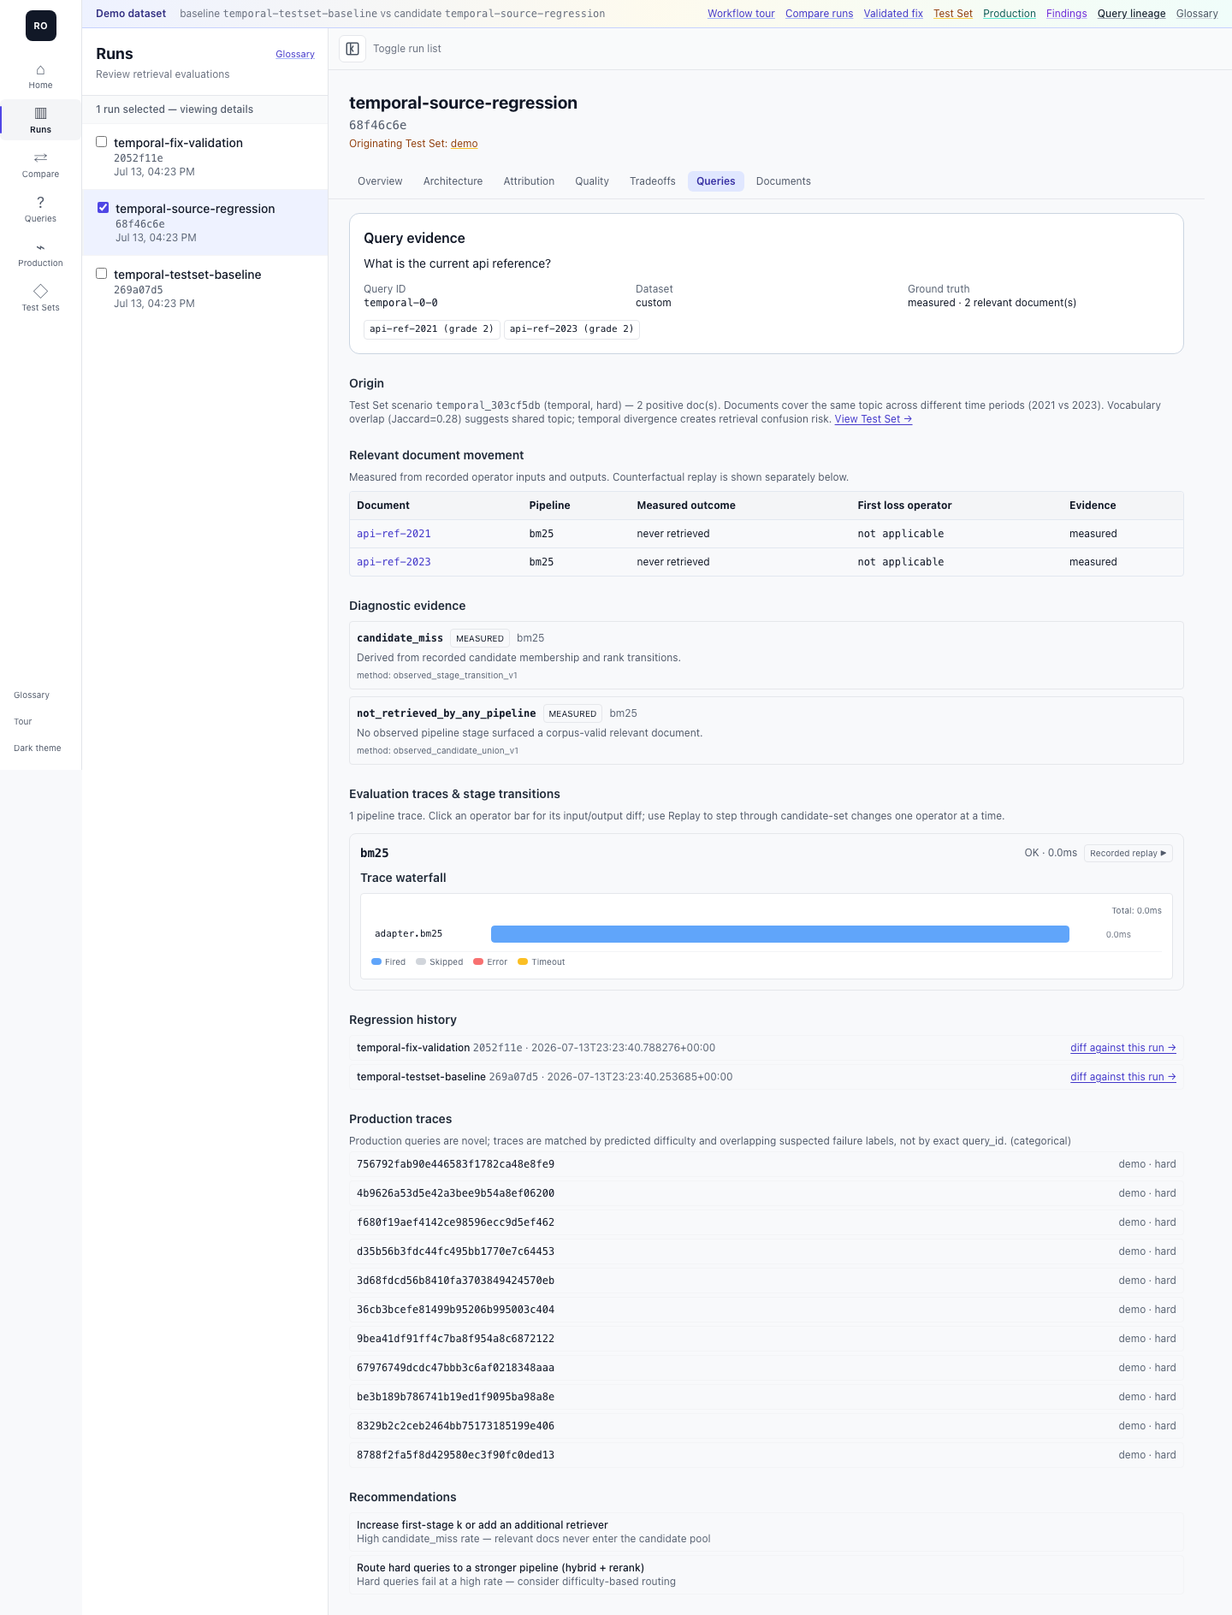
Task: Select the Queries tab
Action: (716, 181)
